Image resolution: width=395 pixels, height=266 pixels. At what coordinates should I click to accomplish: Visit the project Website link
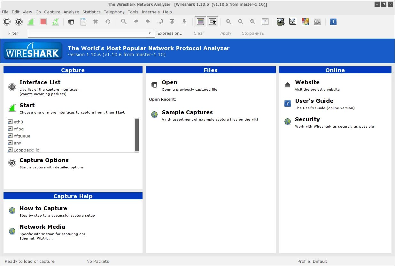point(307,82)
